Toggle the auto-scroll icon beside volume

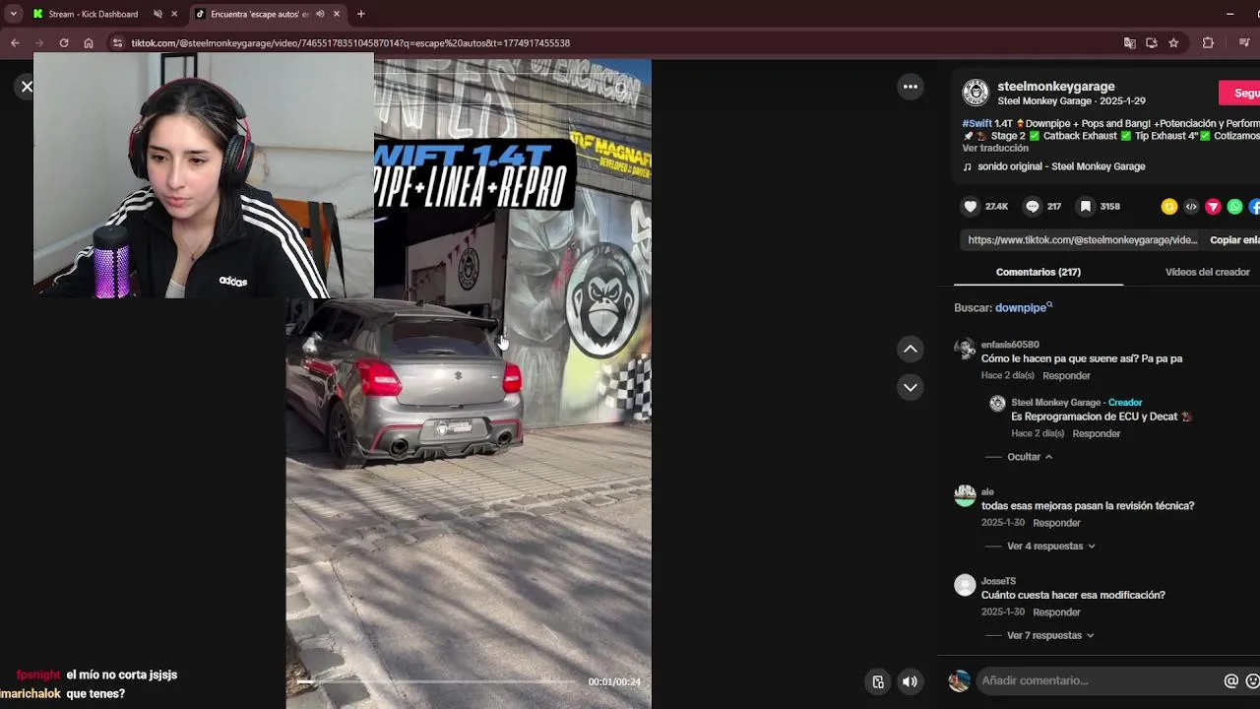tap(878, 681)
